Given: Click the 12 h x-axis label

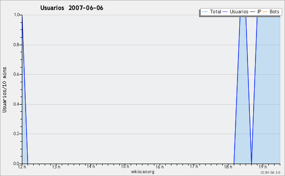Looking at the screenshot, I should [22, 166].
